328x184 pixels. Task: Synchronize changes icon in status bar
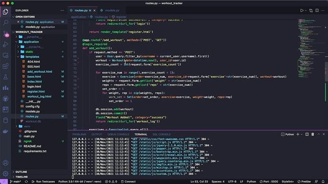click(26, 182)
